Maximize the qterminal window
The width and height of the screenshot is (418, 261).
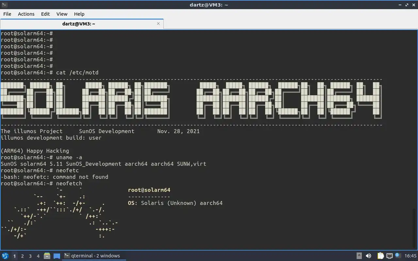coord(407,5)
